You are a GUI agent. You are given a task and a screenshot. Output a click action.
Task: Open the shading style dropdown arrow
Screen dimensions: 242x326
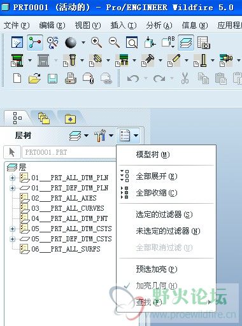(x=83, y=43)
